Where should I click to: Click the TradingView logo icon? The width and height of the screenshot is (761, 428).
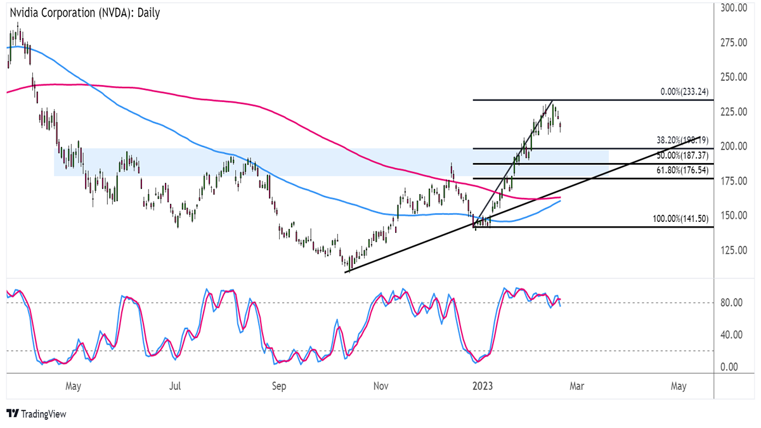point(12,413)
